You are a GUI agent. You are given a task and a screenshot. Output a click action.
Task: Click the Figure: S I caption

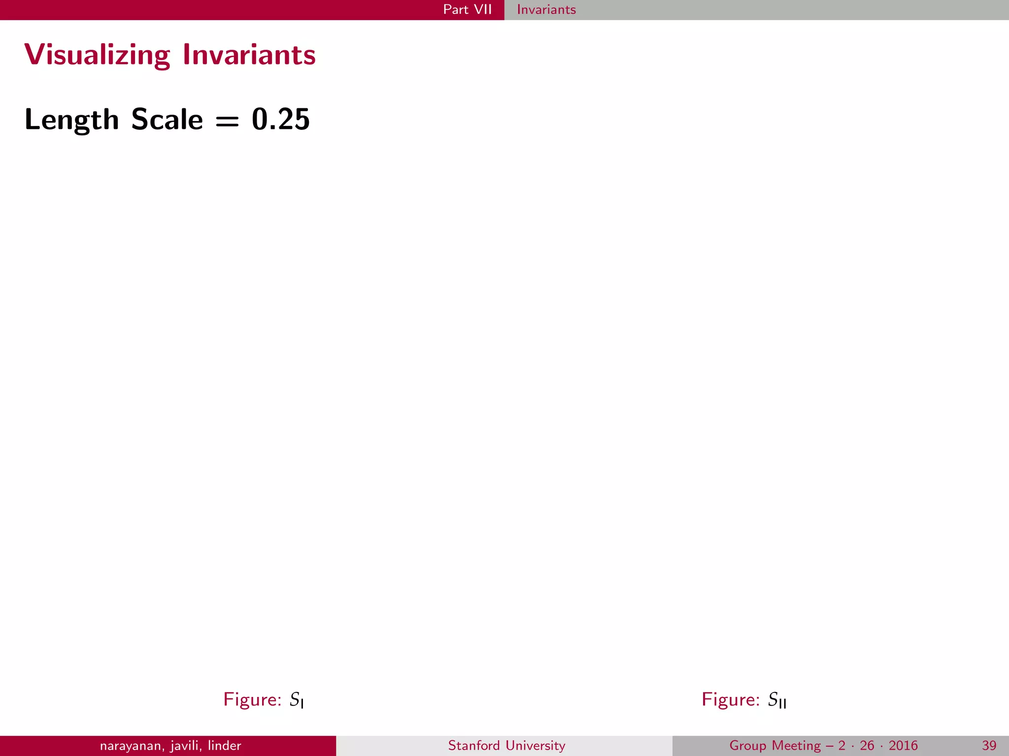click(x=264, y=699)
